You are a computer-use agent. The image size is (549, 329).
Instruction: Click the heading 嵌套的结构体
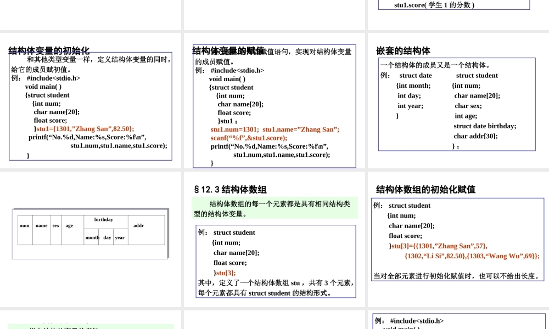403,50
